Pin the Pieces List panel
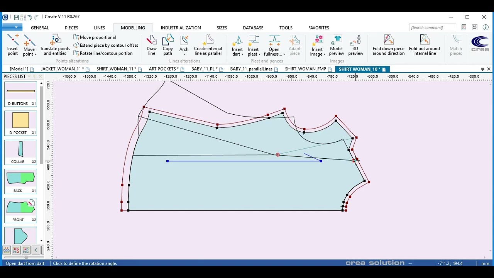 click(x=34, y=76)
